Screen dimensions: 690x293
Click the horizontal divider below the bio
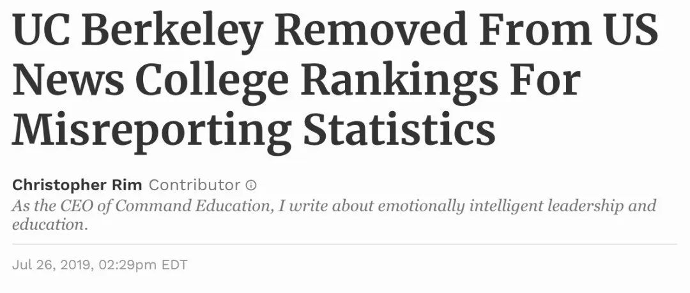pyautogui.click(x=345, y=244)
